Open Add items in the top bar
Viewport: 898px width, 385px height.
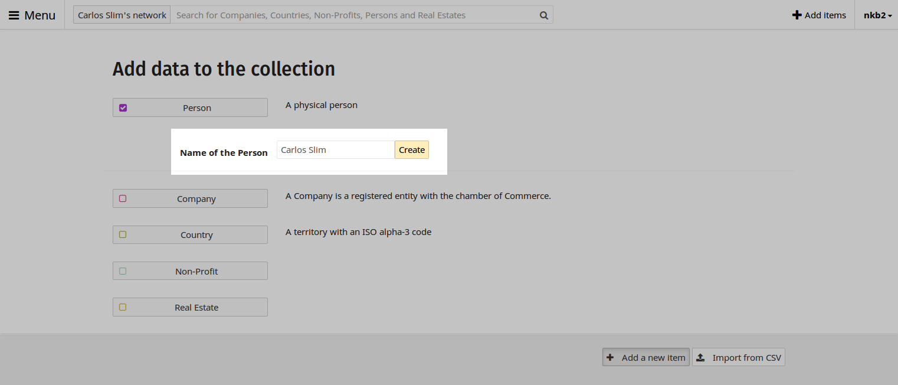click(x=819, y=15)
